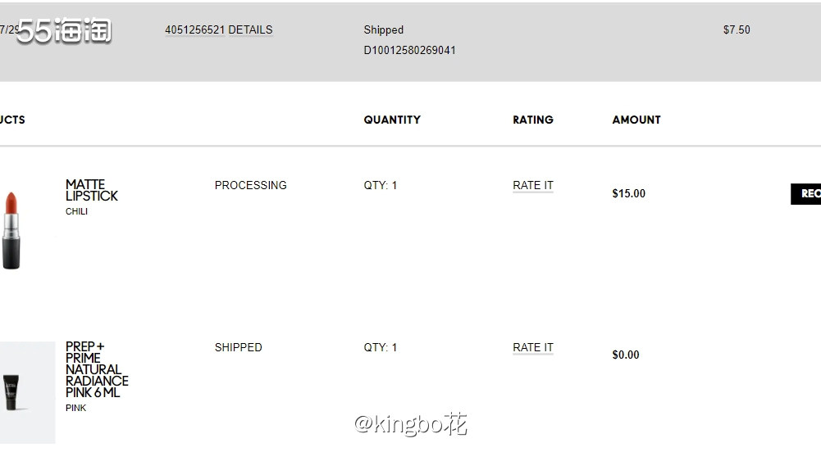This screenshot has height=461, width=821.
Task: Click the SHIPPED status for Prep + Prime
Action: [238, 347]
